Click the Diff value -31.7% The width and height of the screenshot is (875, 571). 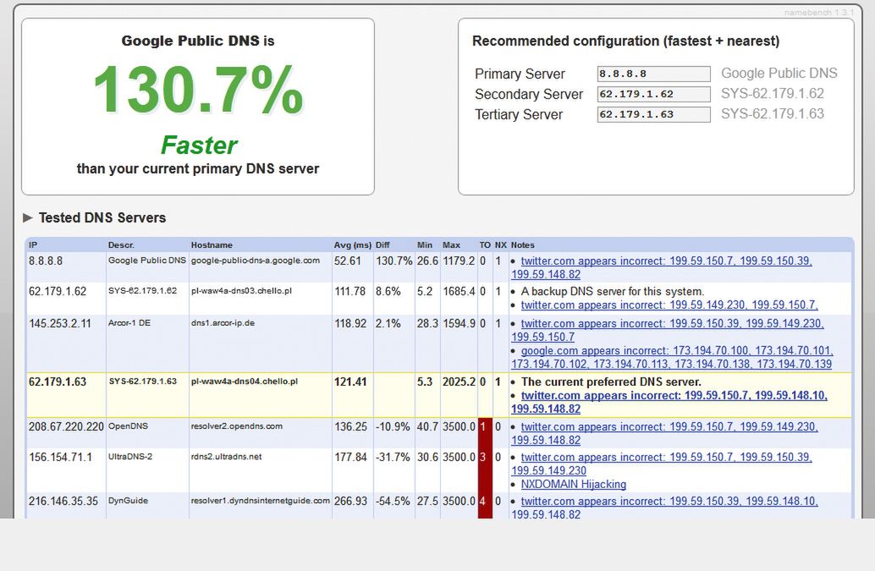coord(393,457)
